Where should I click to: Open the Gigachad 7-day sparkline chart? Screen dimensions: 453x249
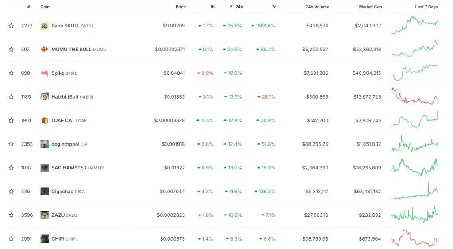click(x=415, y=191)
